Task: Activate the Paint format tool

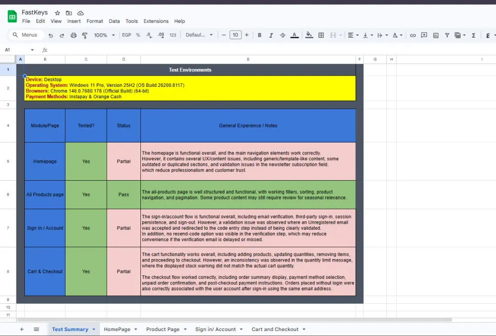Action: coord(85,35)
